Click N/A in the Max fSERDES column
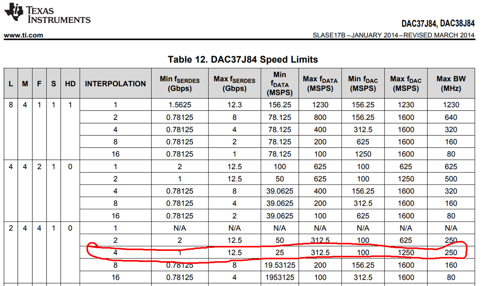Screen dimensions: 485x286 click(235, 228)
